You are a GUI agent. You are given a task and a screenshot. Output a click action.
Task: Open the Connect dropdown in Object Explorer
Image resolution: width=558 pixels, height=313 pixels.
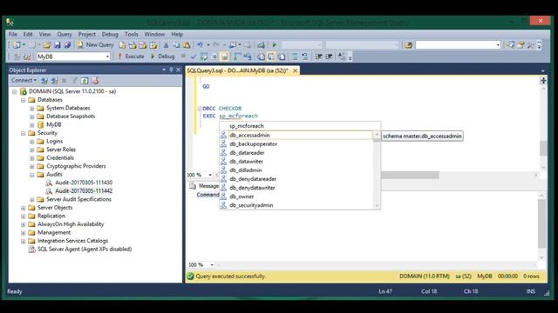coord(24,81)
